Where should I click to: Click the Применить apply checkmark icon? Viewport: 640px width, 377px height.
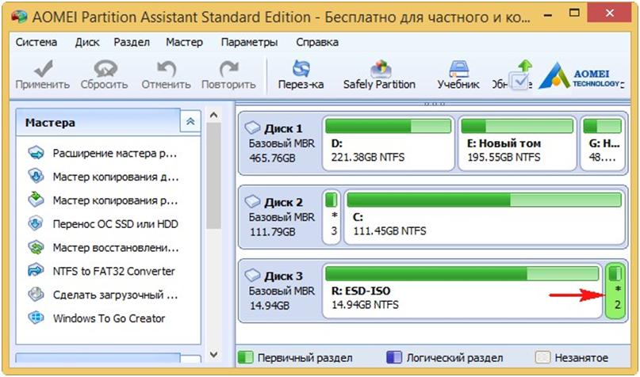(44, 68)
